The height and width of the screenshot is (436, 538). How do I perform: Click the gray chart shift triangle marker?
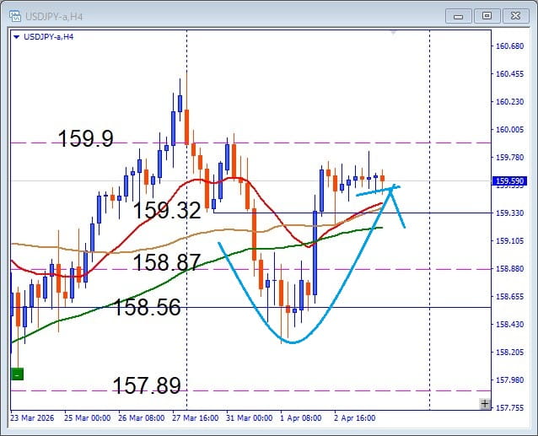click(x=393, y=32)
